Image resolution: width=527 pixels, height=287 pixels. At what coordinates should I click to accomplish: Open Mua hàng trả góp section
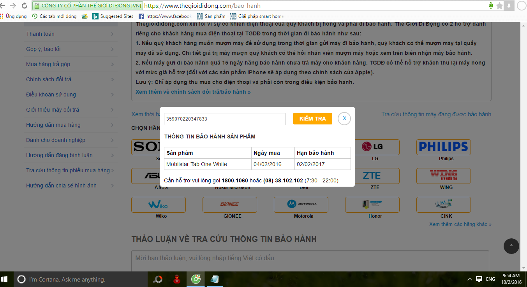pyautogui.click(x=70, y=64)
